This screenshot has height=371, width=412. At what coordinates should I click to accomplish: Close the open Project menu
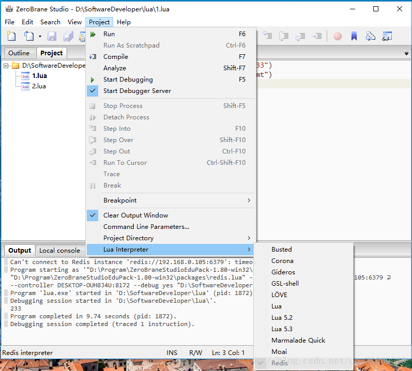click(x=99, y=22)
